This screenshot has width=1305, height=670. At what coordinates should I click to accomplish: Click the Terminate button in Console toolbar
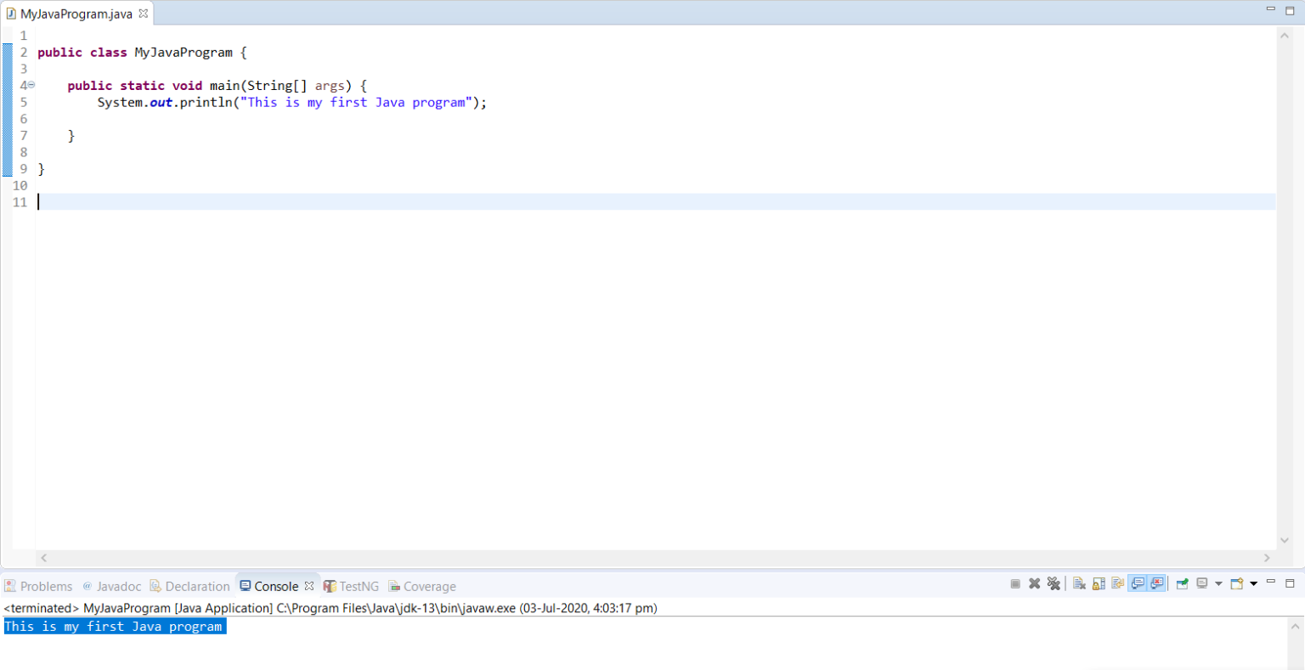1016,583
